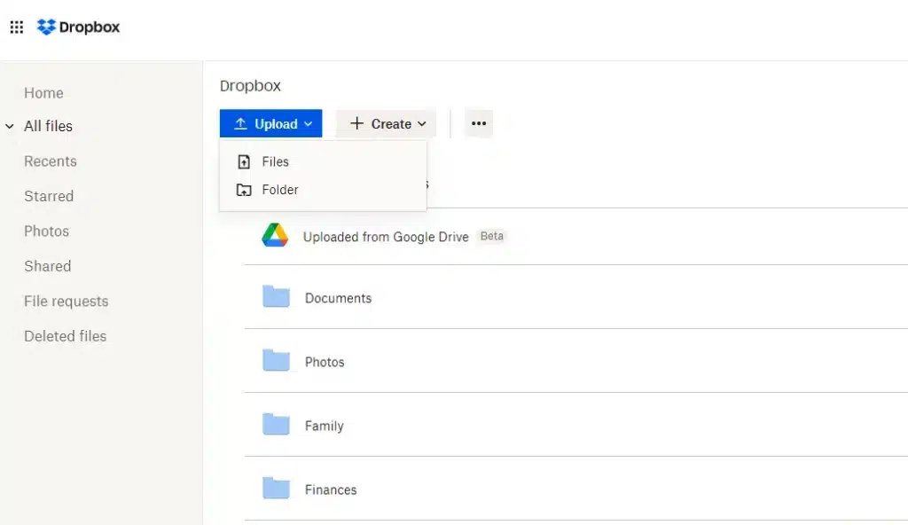Screen dimensions: 908x525
Task: Open File requests in the sidebar
Action: [67, 302]
